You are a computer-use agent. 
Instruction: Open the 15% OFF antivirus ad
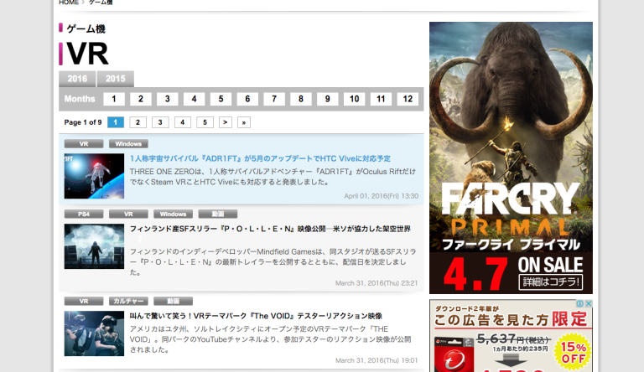coord(511,336)
